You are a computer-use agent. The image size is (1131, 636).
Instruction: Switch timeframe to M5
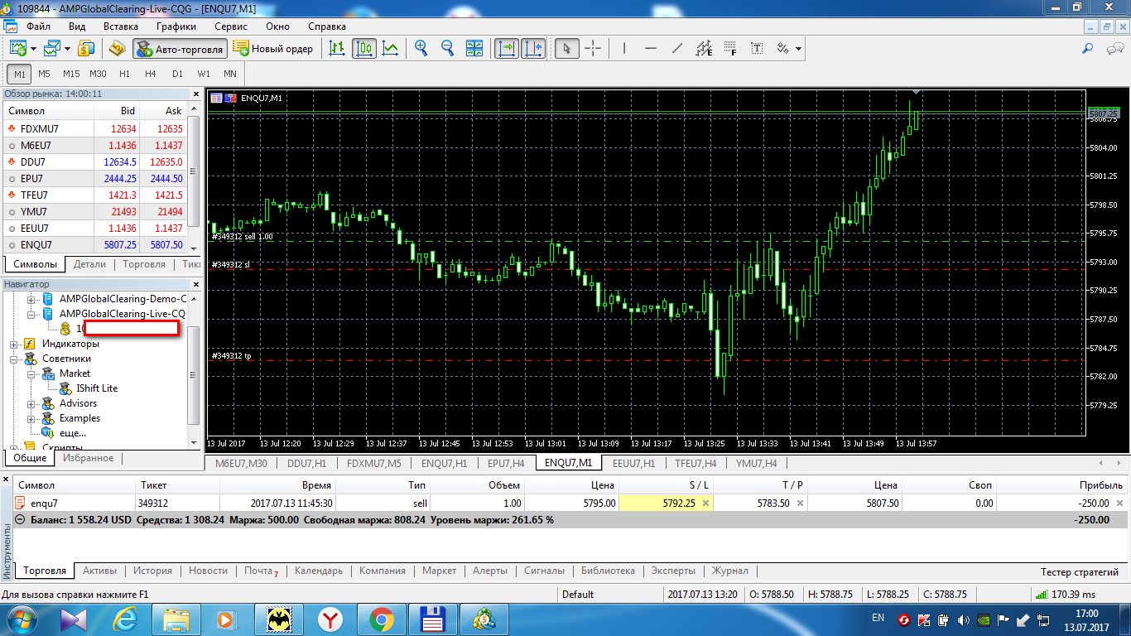click(45, 74)
